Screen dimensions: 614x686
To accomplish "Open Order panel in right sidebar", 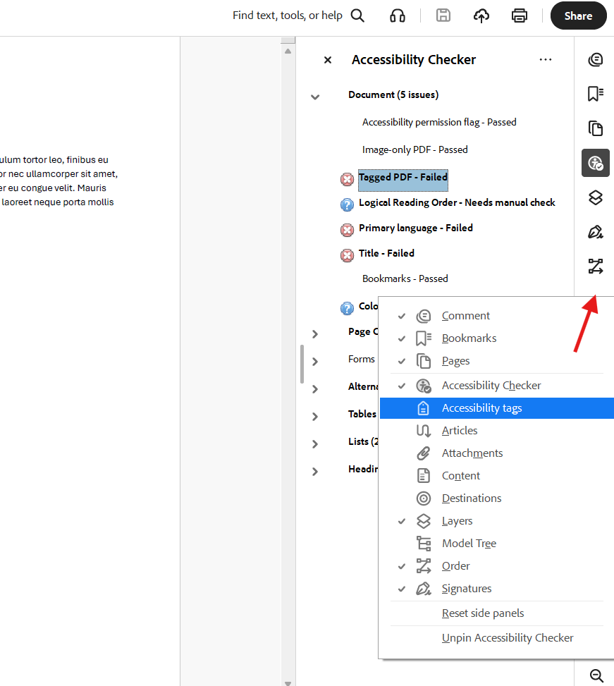I will 595,266.
